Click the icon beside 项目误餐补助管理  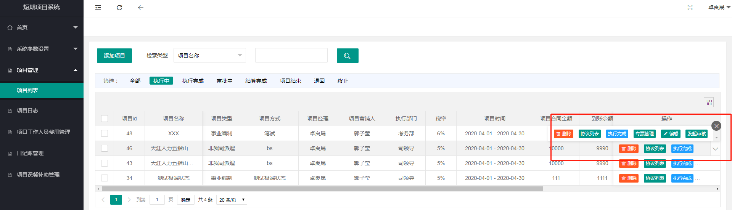coord(10,175)
